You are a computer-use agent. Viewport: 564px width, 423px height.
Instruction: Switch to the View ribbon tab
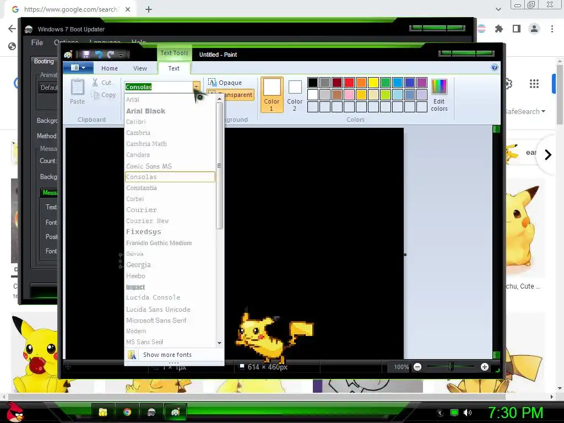pyautogui.click(x=140, y=68)
